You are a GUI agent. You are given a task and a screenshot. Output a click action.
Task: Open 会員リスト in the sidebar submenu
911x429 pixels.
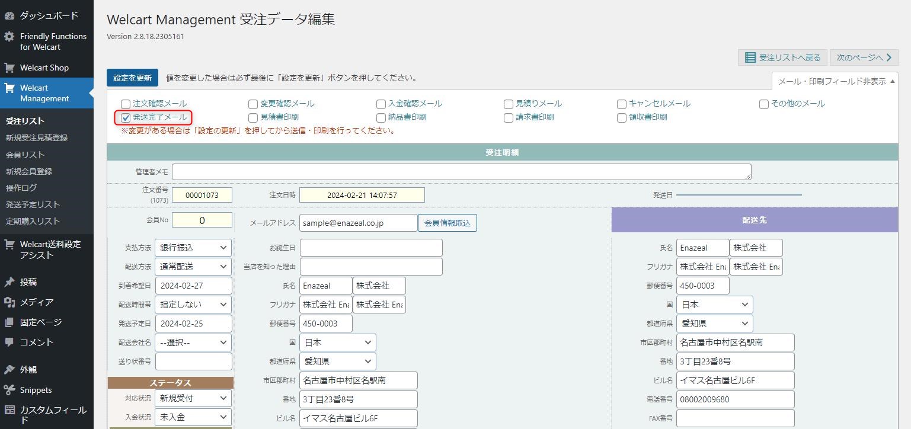pyautogui.click(x=25, y=155)
